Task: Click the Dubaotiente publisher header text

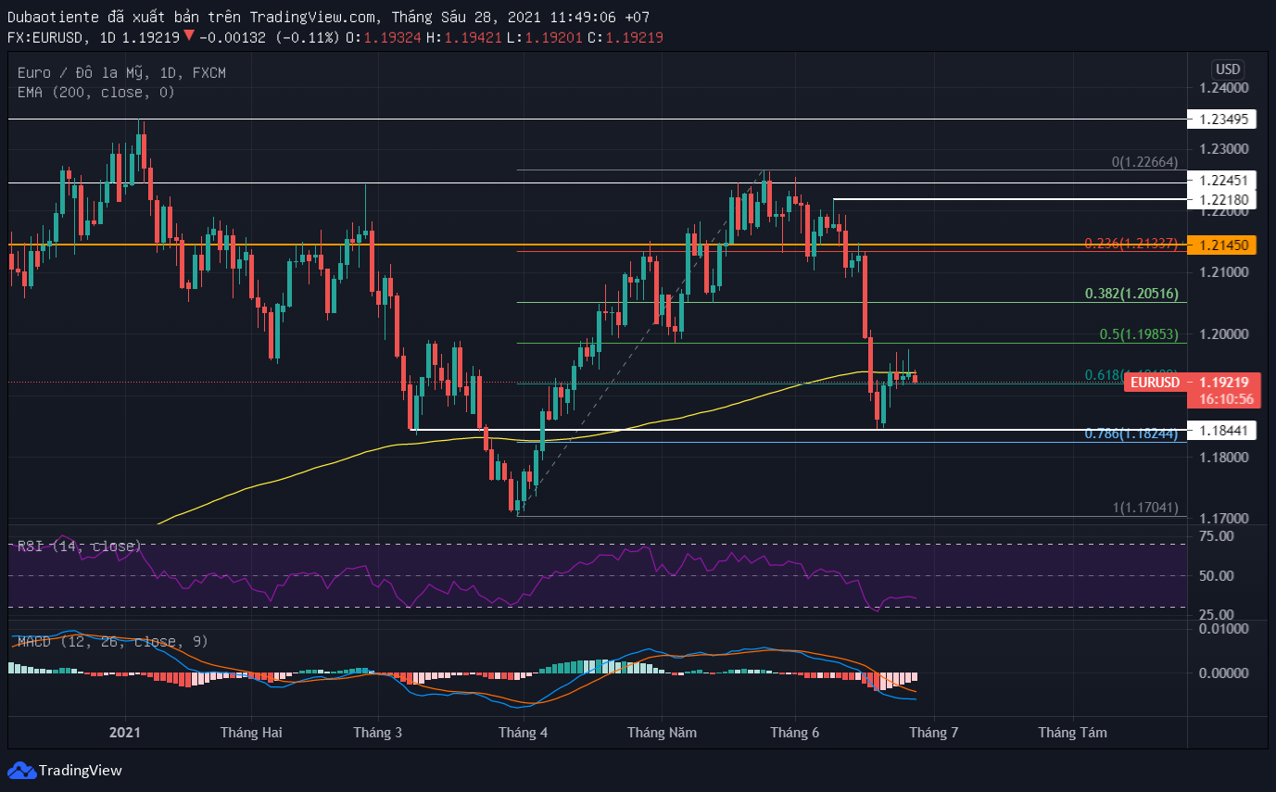Action: click(53, 17)
